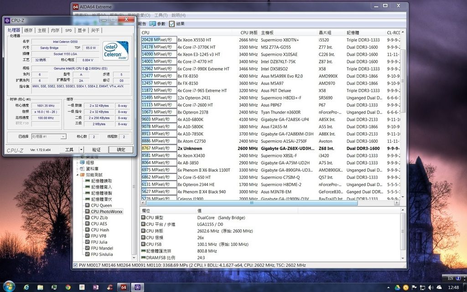Click the EN language bar indicator
This screenshot has height=292, width=467.
(x=451, y=278)
